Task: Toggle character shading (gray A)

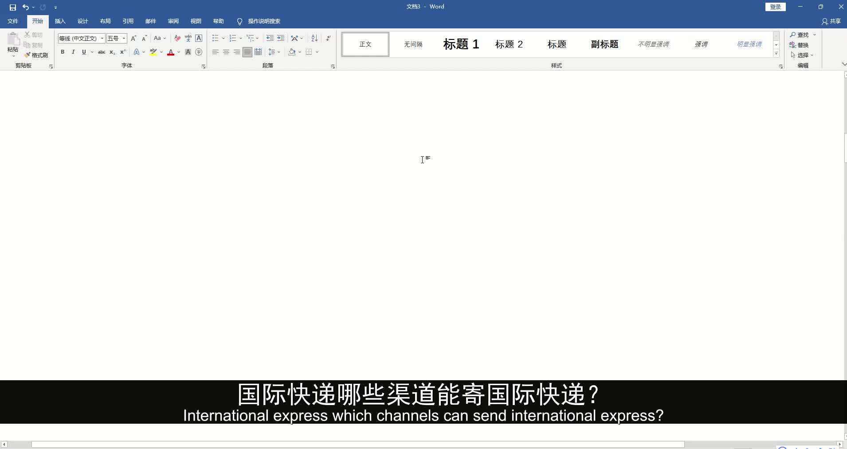Action: [x=188, y=52]
